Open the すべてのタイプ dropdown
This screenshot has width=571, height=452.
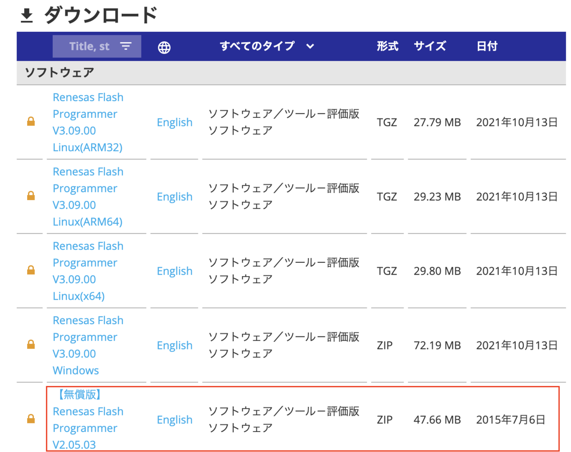tap(267, 46)
